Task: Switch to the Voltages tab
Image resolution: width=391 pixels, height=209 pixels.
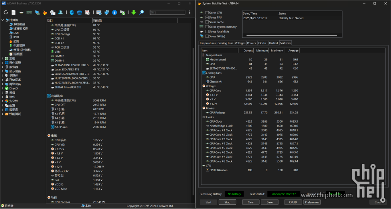Action: pos(240,43)
